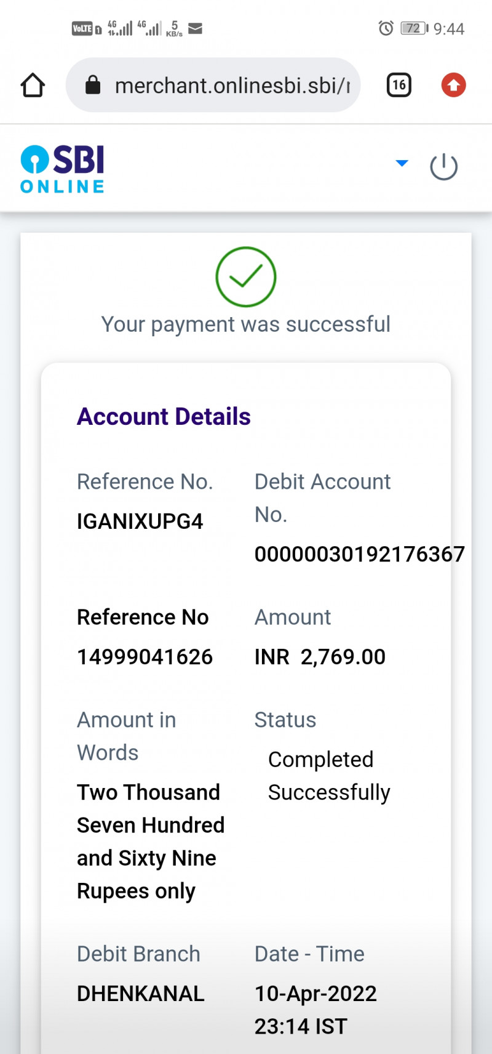Viewport: 492px width, 1054px height.
Task: Expand the blue dropdown arrow in header
Action: [402, 163]
